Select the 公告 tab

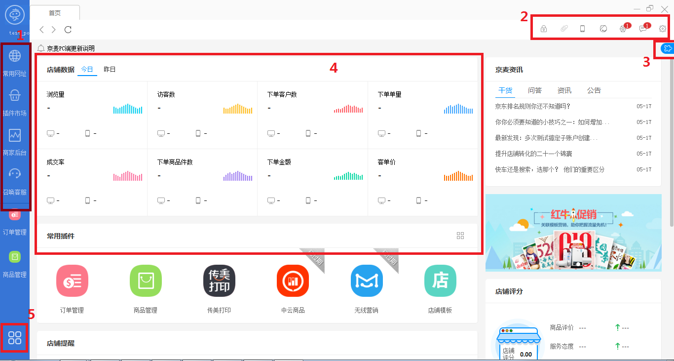point(594,90)
